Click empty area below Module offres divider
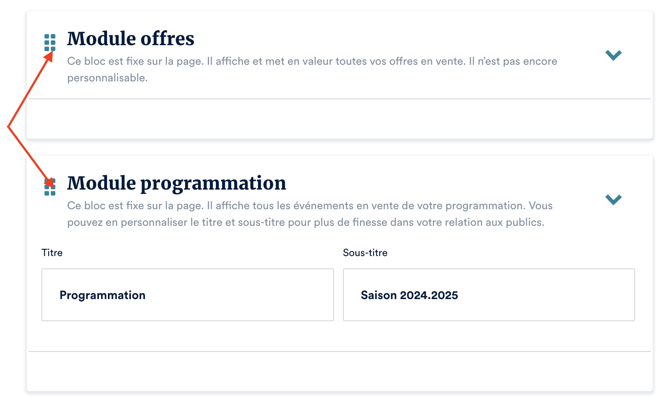 340,118
